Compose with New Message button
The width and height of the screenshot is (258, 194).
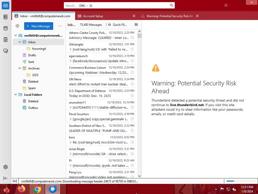click(39, 26)
